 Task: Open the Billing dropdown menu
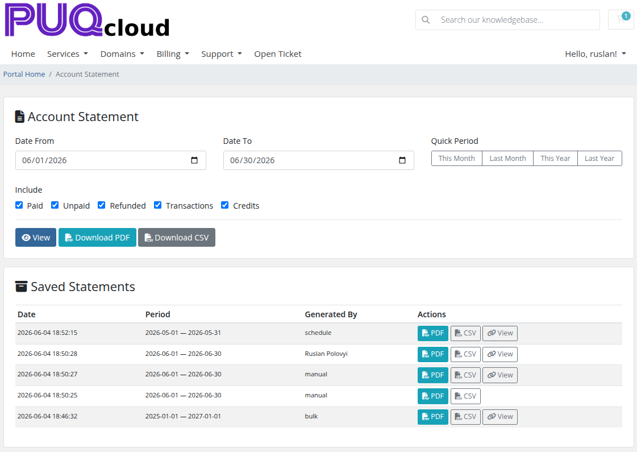[173, 54]
